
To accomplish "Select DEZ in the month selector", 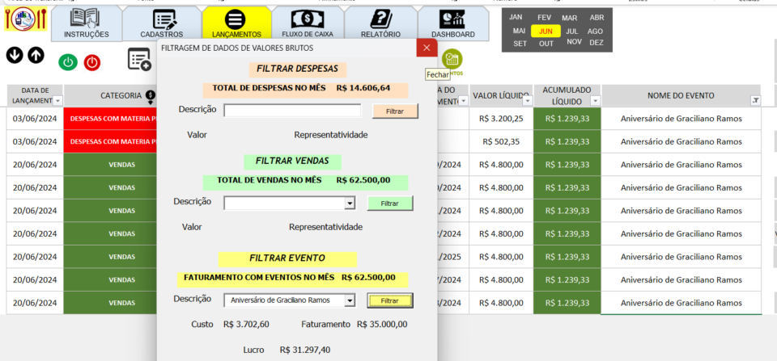I will (x=596, y=43).
